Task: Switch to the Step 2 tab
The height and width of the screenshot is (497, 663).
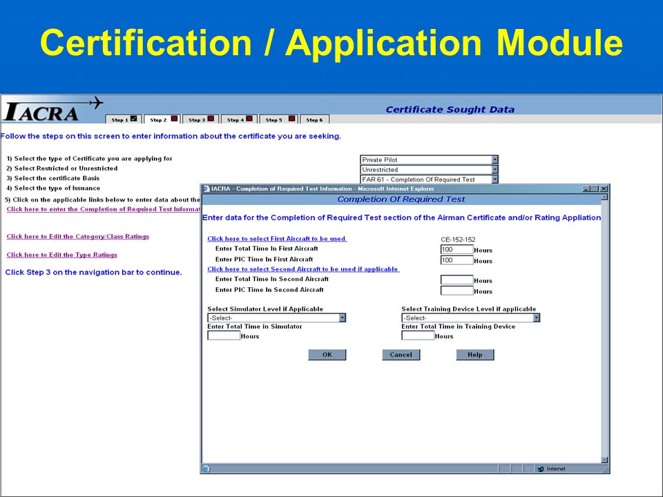Action: pos(162,119)
